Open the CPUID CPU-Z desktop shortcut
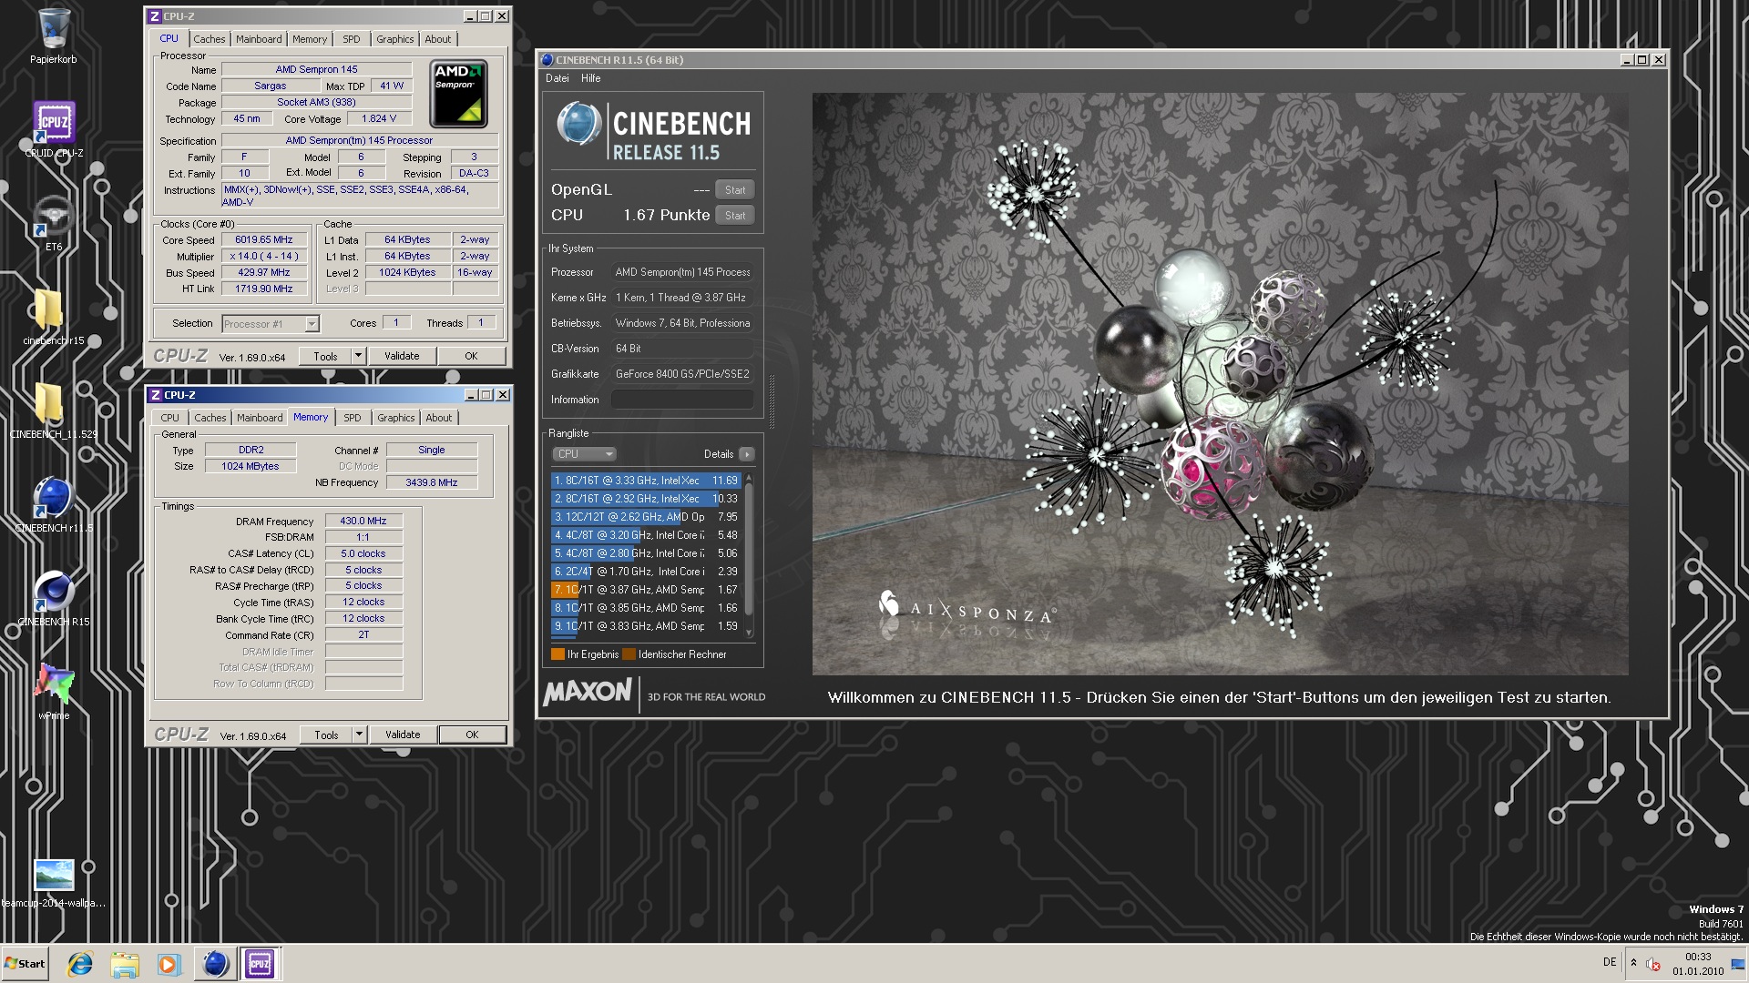1749x983 pixels. (54, 129)
